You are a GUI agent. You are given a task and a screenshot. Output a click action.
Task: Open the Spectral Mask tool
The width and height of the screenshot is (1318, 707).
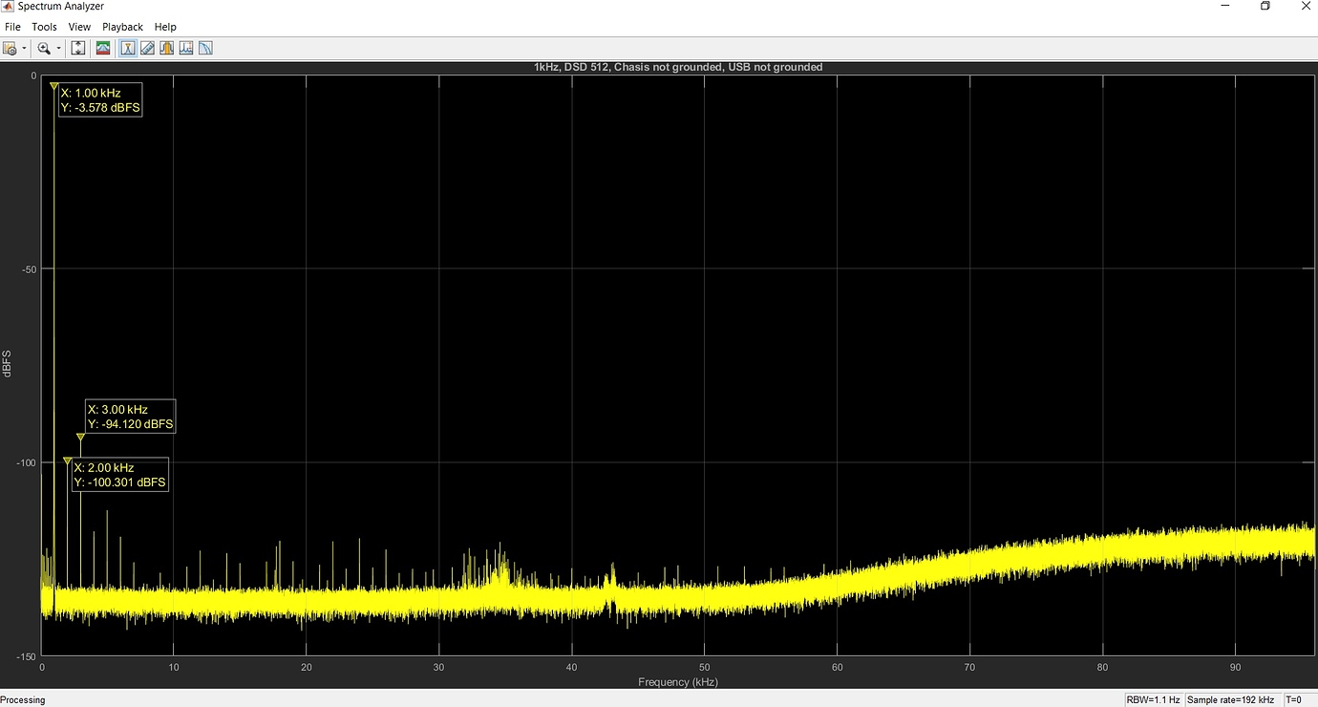click(103, 48)
